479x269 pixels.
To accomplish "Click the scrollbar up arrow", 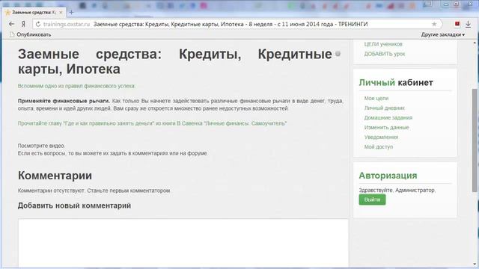I will coord(475,43).
